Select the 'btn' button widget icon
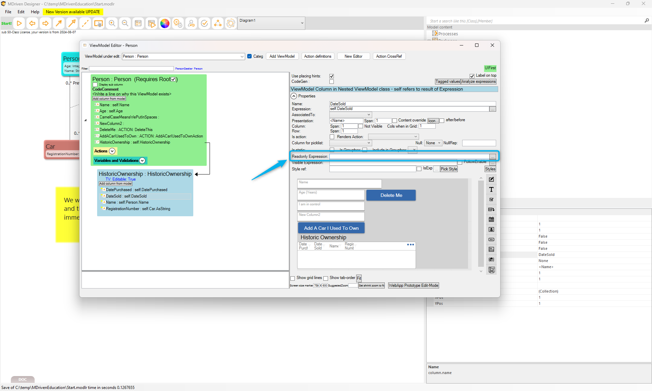Viewport: 652px width, 391px height. (x=491, y=240)
